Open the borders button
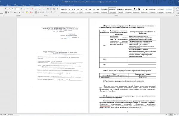This screenshot has height=116, width=179. (55, 12)
